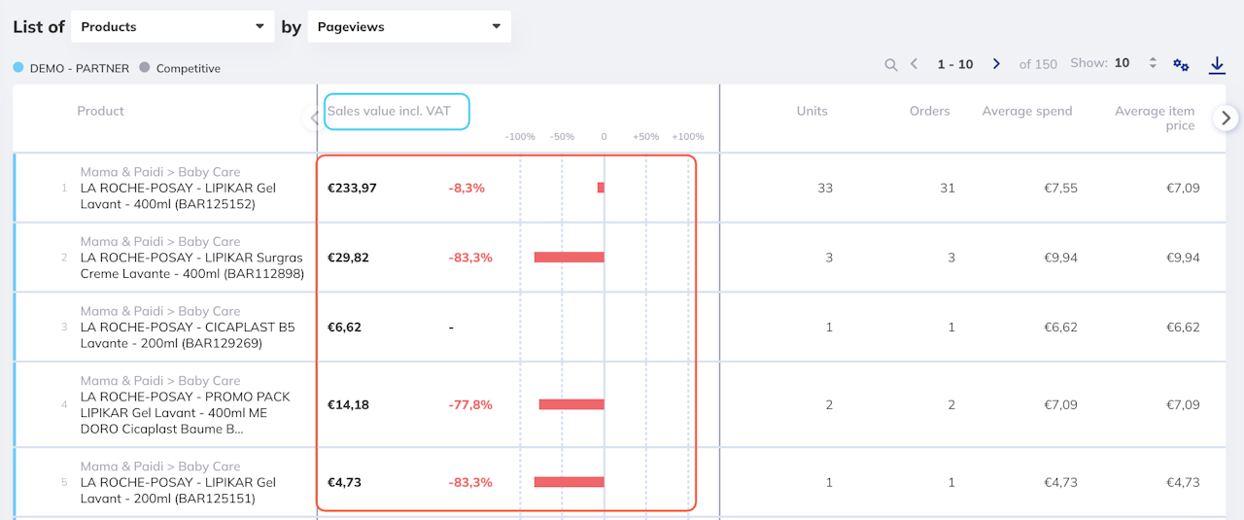The width and height of the screenshot is (1244, 520).
Task: Click the Orders column header
Action: tap(929, 111)
